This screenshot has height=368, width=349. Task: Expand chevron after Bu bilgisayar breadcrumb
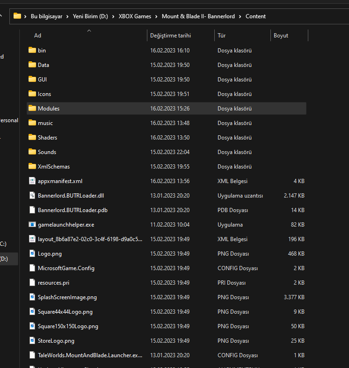pyautogui.click(x=67, y=16)
